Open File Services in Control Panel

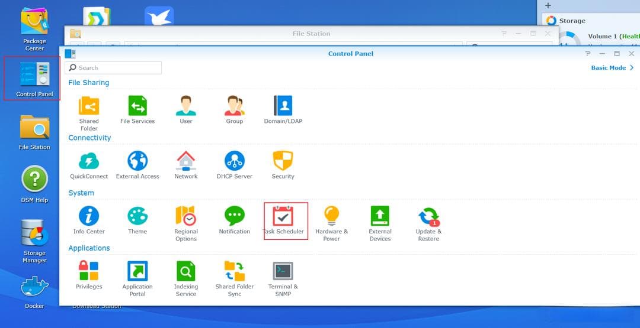coord(137,109)
